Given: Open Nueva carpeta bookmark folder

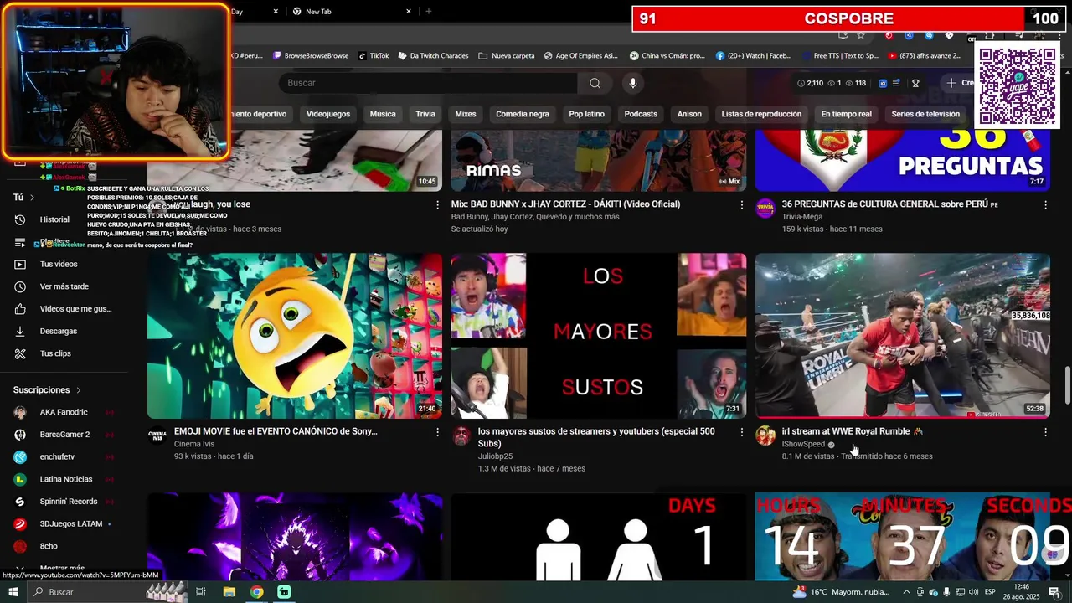Looking at the screenshot, I should point(507,56).
